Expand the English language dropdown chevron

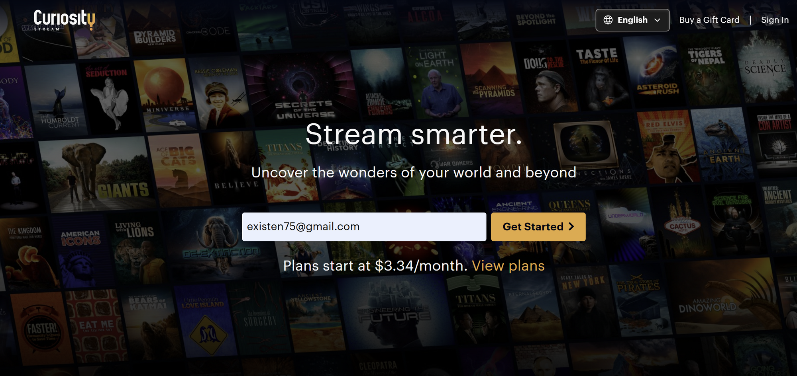click(658, 20)
